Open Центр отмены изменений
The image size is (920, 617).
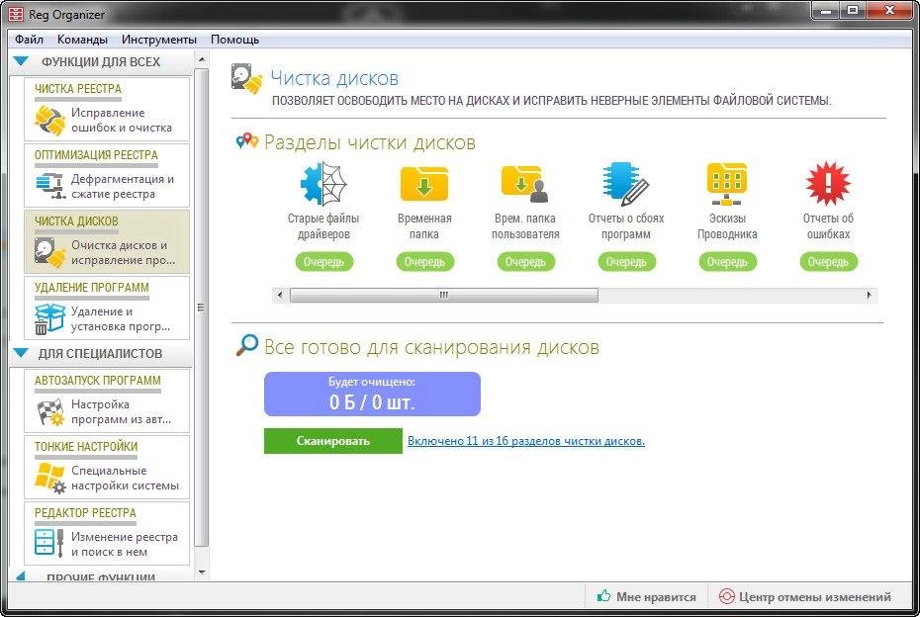tap(805, 596)
